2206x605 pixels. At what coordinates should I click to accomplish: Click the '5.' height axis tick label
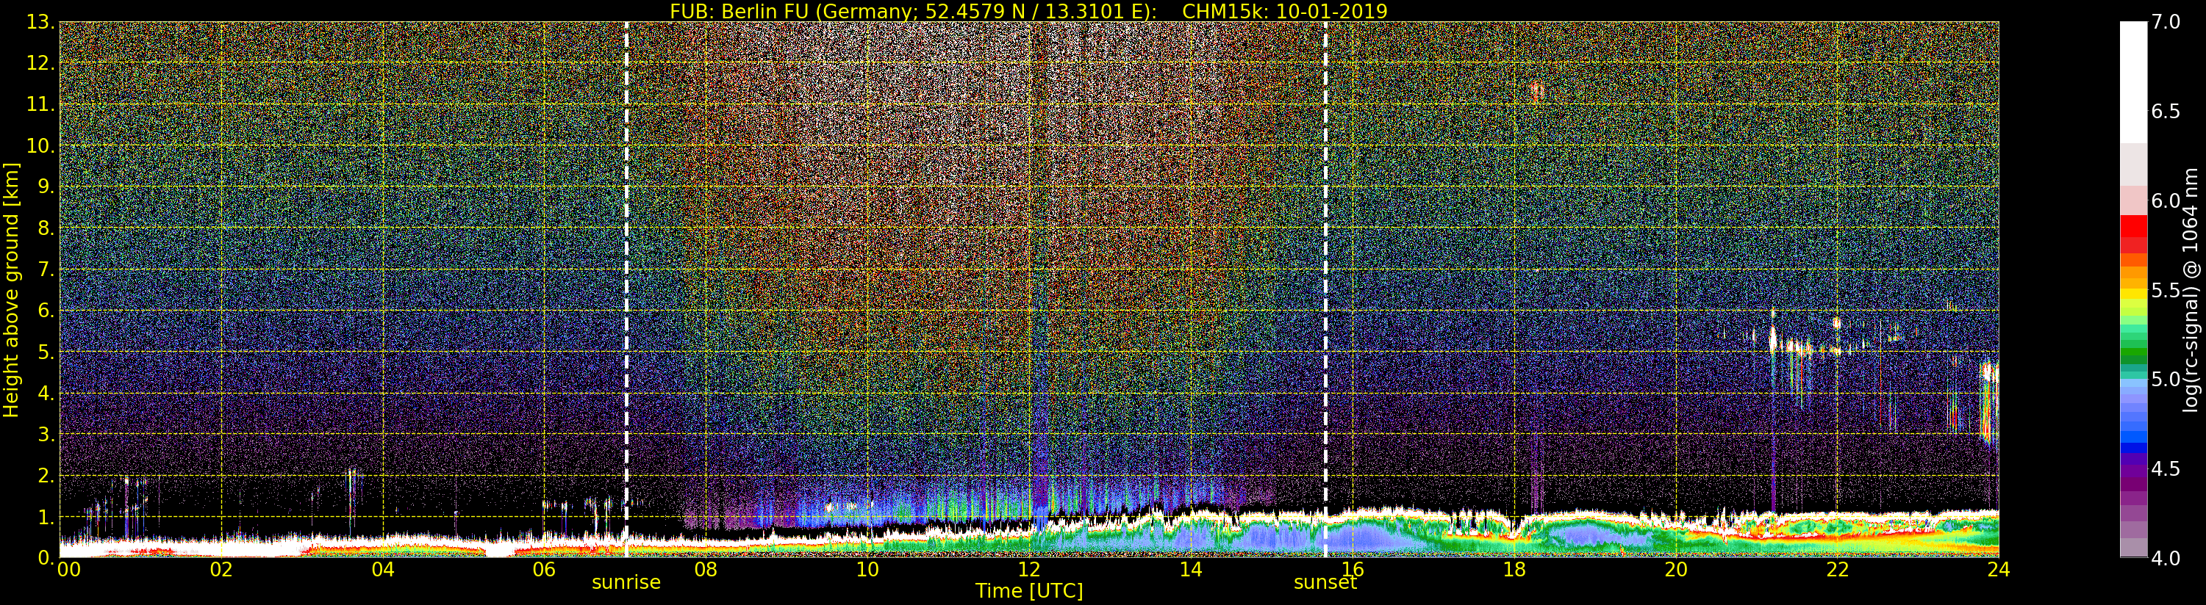pyautogui.click(x=46, y=352)
